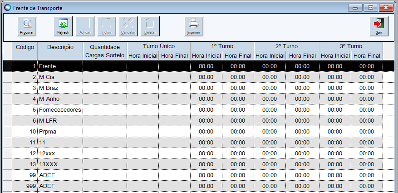Close the Frente de Transporte window
The height and width of the screenshot is (193, 398).
coord(386,8)
